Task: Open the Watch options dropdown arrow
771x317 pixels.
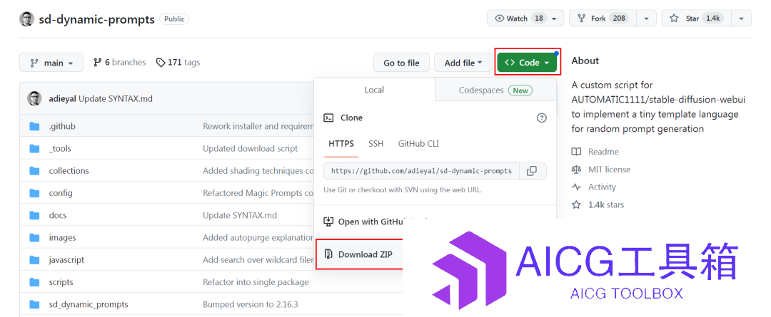Action: (555, 18)
